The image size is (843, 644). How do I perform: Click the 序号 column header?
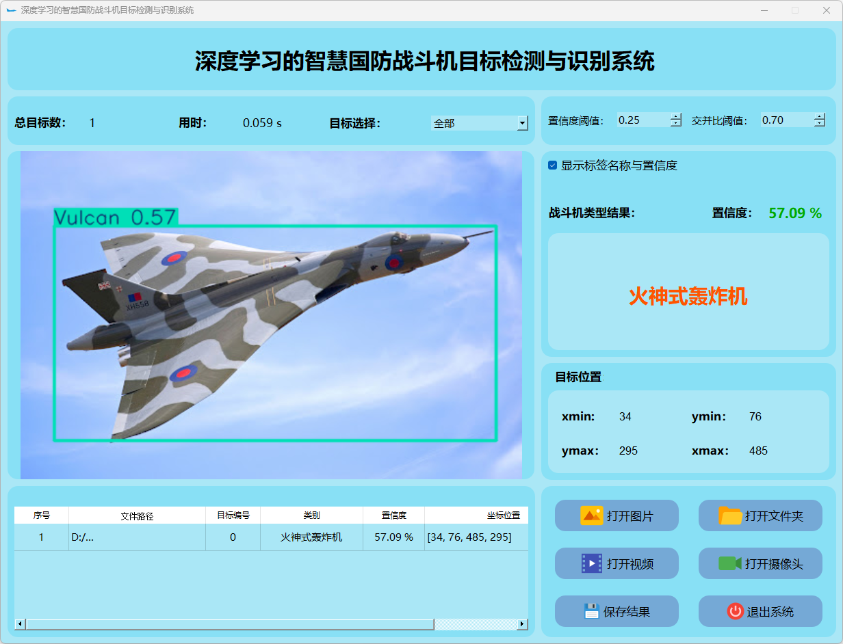coord(42,515)
